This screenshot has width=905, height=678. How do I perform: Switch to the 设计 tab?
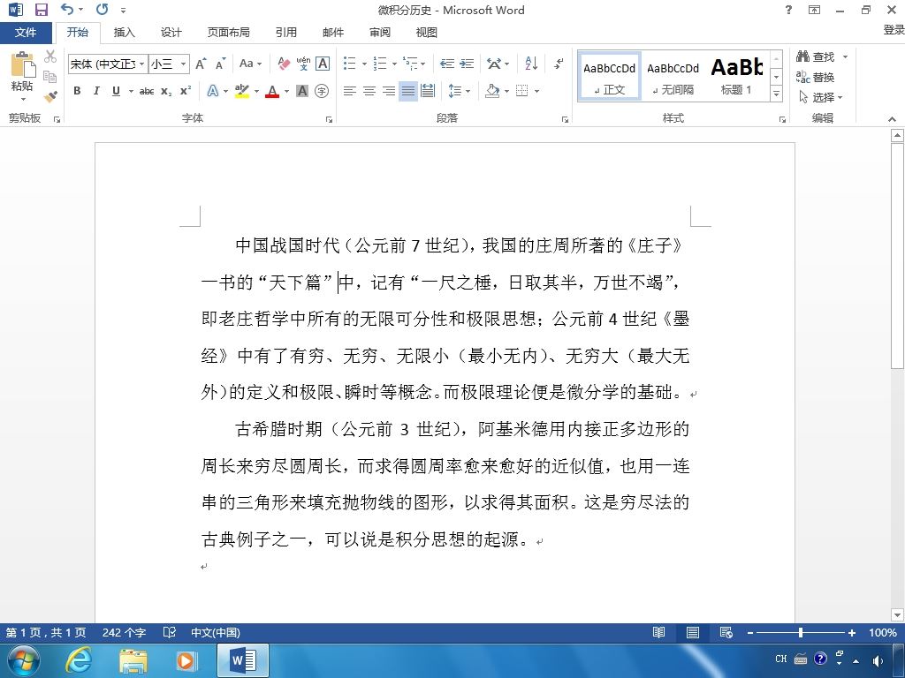coord(171,33)
